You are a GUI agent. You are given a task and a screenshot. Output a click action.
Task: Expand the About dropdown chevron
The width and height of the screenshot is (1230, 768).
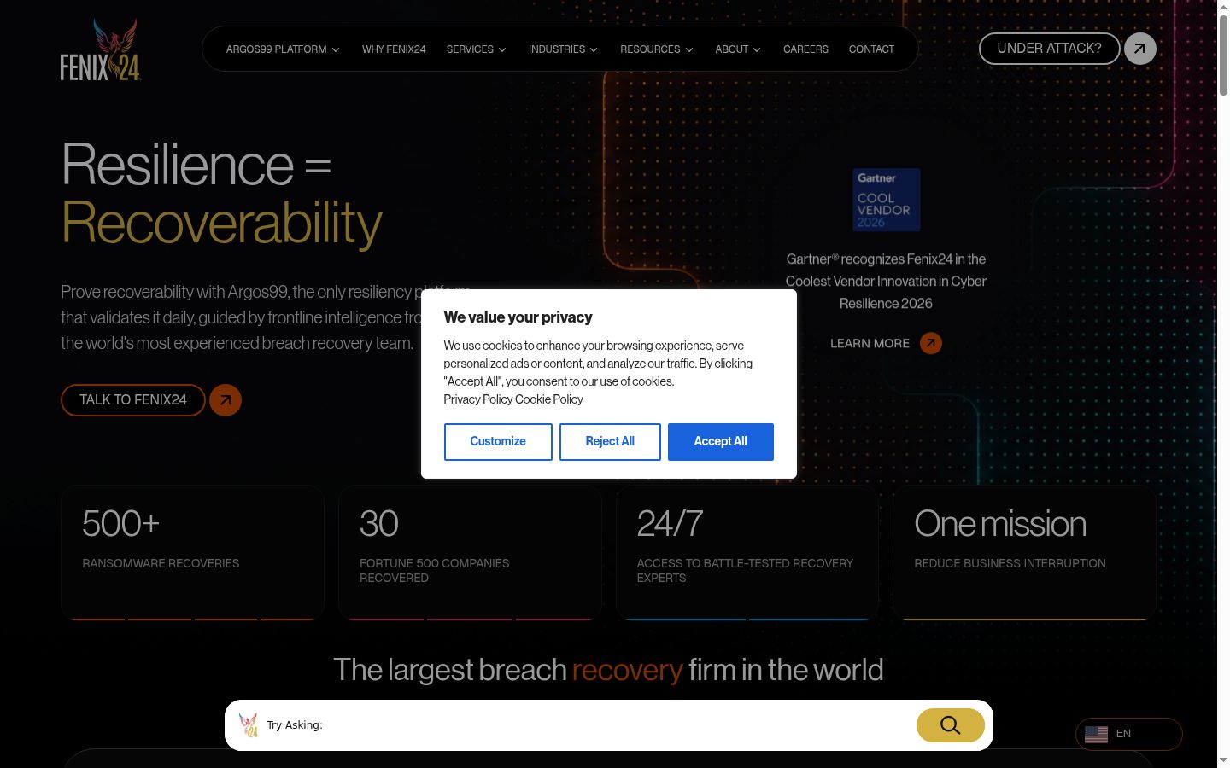tap(757, 49)
